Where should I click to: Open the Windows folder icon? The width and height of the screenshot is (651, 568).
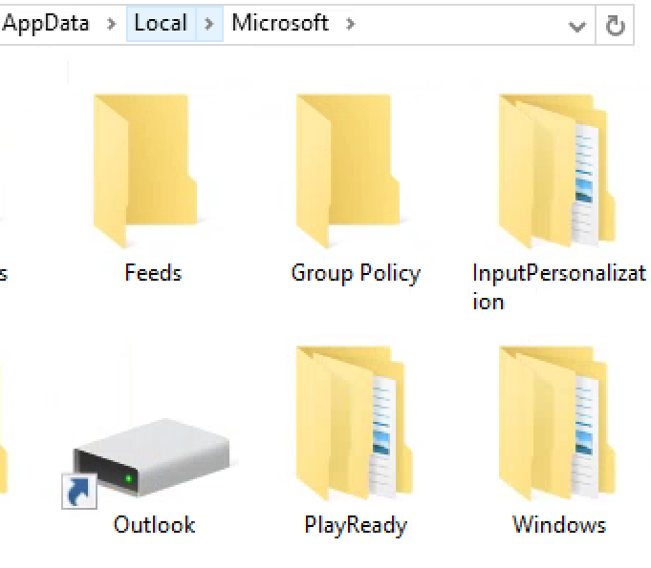click(x=556, y=423)
